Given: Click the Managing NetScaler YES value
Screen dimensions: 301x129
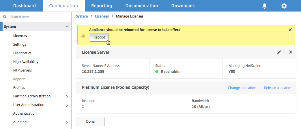Looking at the screenshot, I should click(232, 72).
